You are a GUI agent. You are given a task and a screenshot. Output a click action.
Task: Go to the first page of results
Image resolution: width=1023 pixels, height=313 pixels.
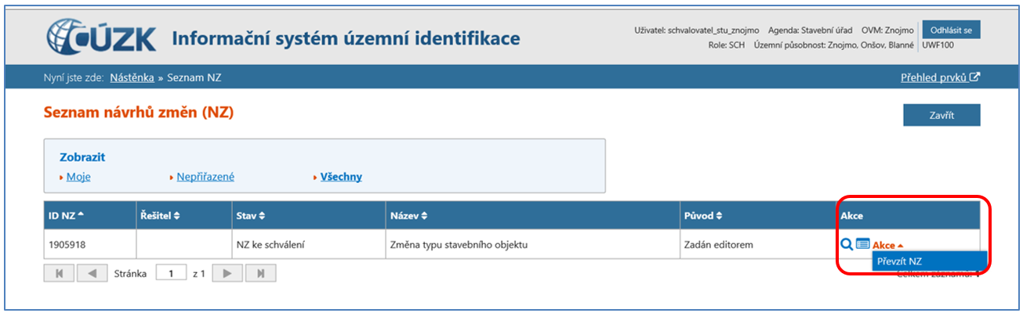click(60, 273)
